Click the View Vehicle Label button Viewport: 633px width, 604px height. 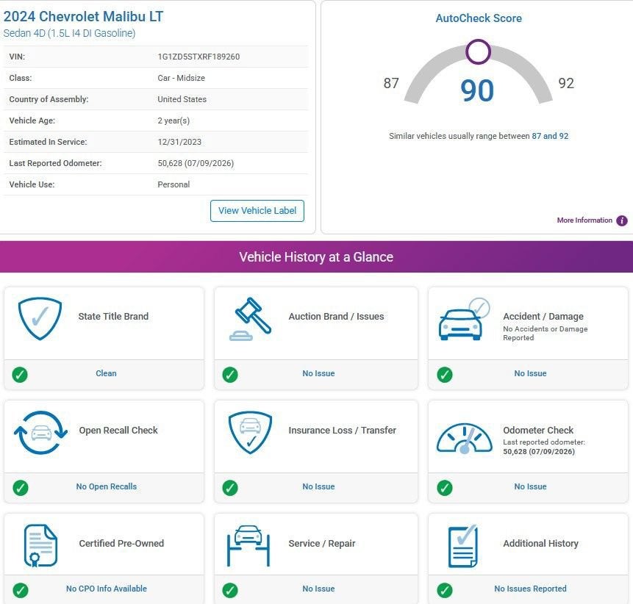pyautogui.click(x=257, y=211)
